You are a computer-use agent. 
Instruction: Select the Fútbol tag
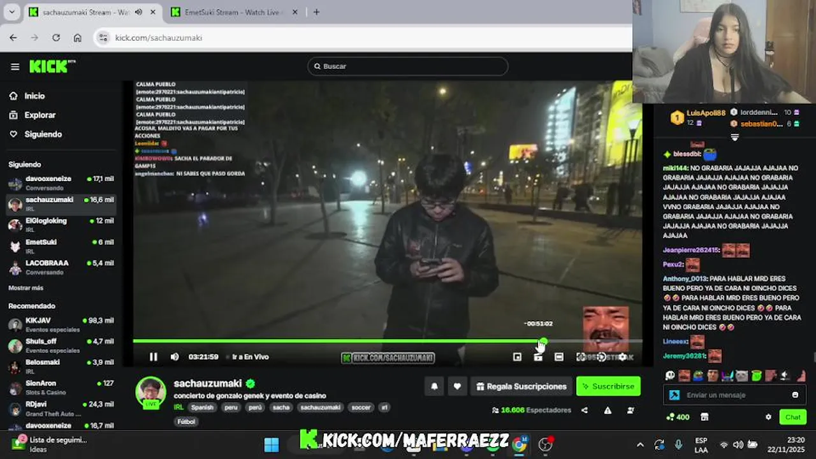pyautogui.click(x=186, y=421)
